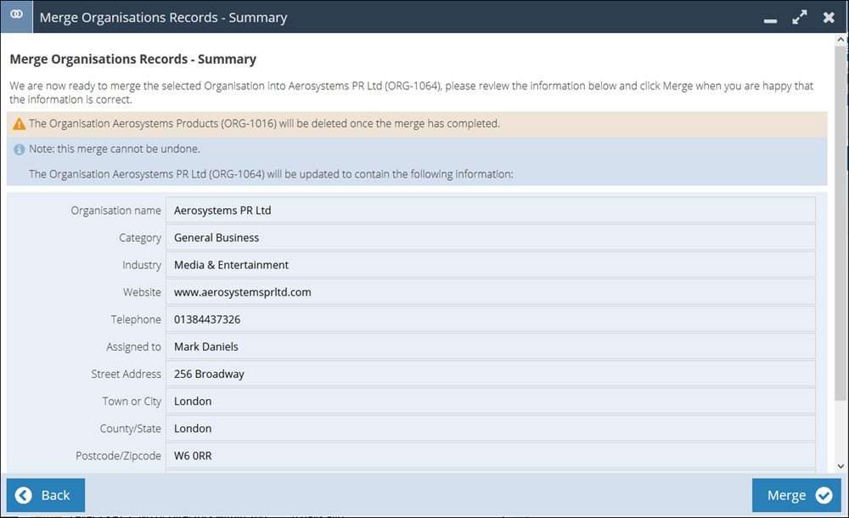Click the Postcode/Zipcode field showing W6 0RR
Viewport: 849px width, 518px height.
tap(492, 454)
